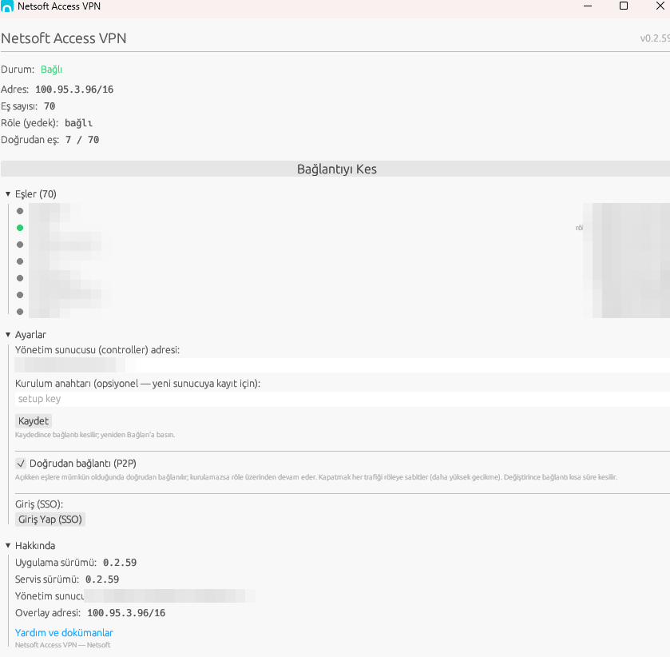Click the green connected peer status dot

point(20,228)
